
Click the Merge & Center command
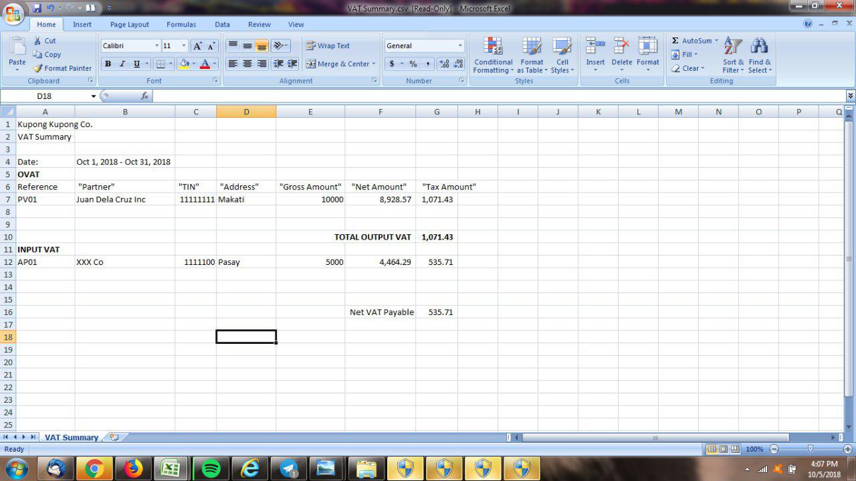(x=338, y=64)
